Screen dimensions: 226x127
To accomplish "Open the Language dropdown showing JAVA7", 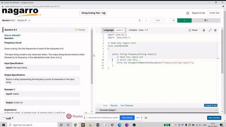I will [x=120, y=30].
